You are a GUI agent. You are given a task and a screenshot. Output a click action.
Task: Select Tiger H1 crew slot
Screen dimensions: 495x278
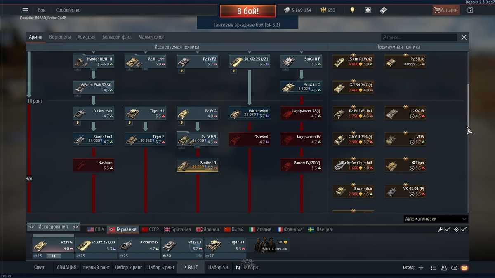(226, 245)
